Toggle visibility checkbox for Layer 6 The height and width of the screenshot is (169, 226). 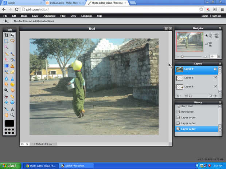(x=215, y=86)
